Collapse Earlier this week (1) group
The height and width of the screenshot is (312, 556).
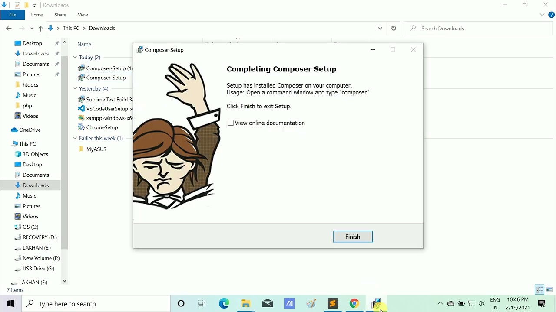(x=75, y=138)
